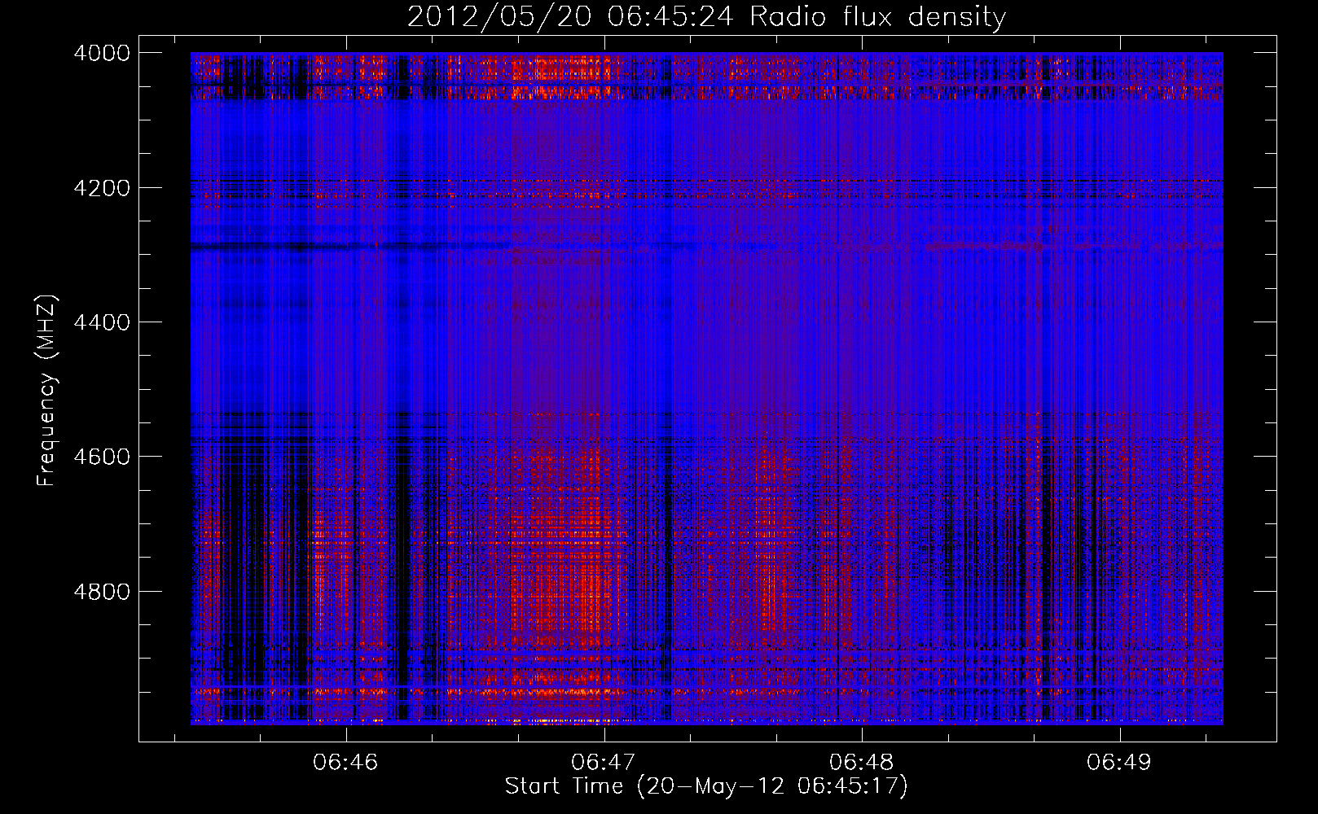The width and height of the screenshot is (1318, 814).
Task: Click the 'Start Time (20-May-12 06:45:17)' axis title
Action: (x=706, y=786)
